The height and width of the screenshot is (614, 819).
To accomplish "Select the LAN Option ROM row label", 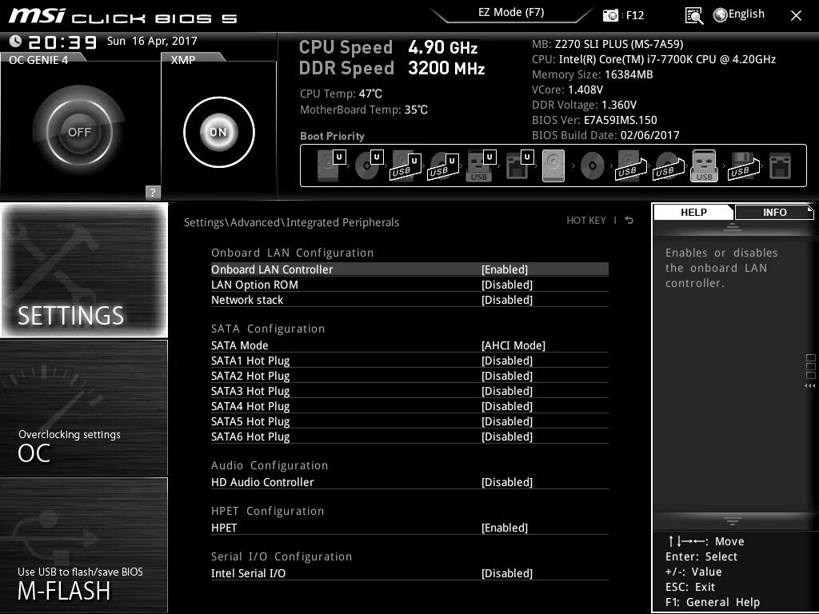I will [254, 285].
